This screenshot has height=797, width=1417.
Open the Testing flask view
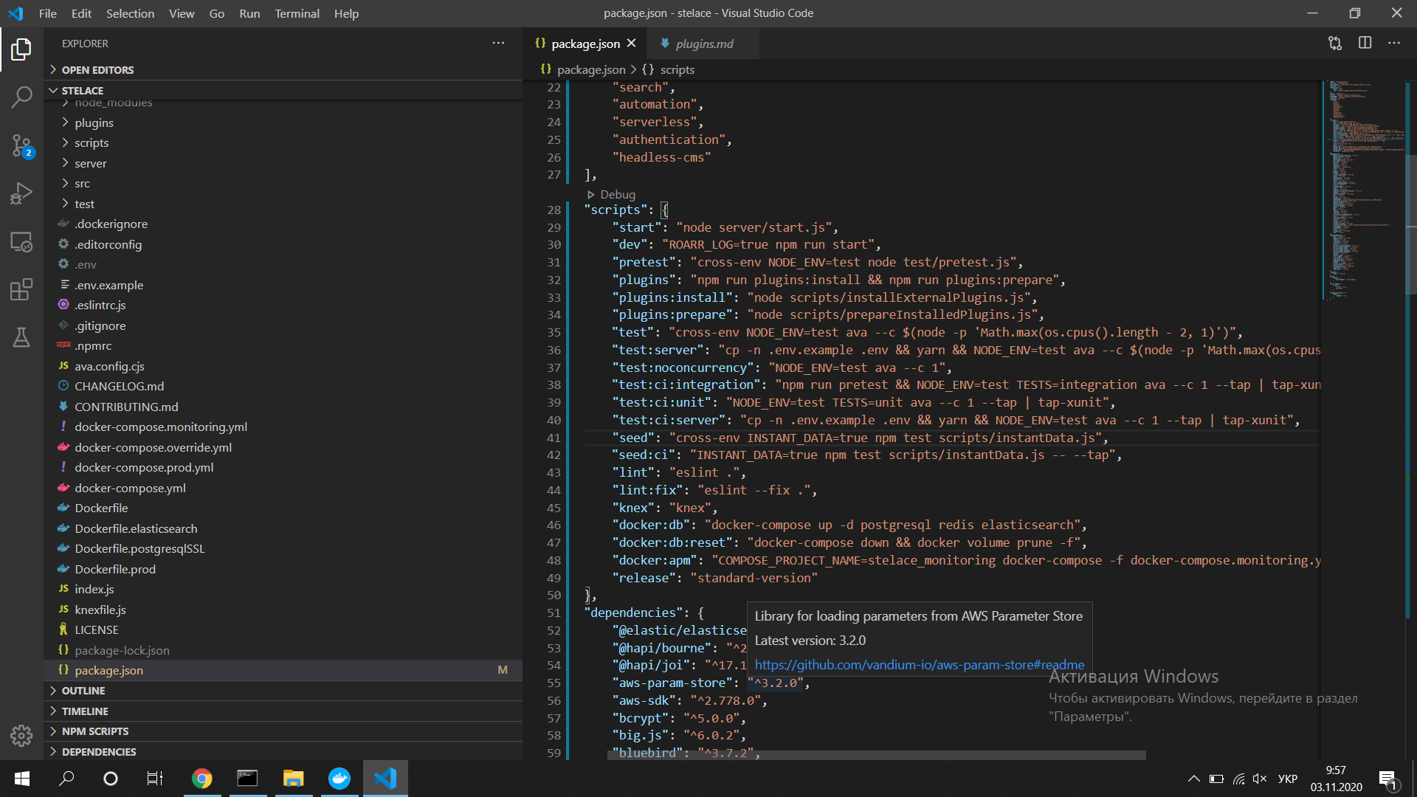click(x=21, y=337)
